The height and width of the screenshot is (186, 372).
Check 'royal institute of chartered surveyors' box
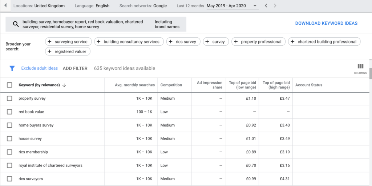[x=9, y=165]
